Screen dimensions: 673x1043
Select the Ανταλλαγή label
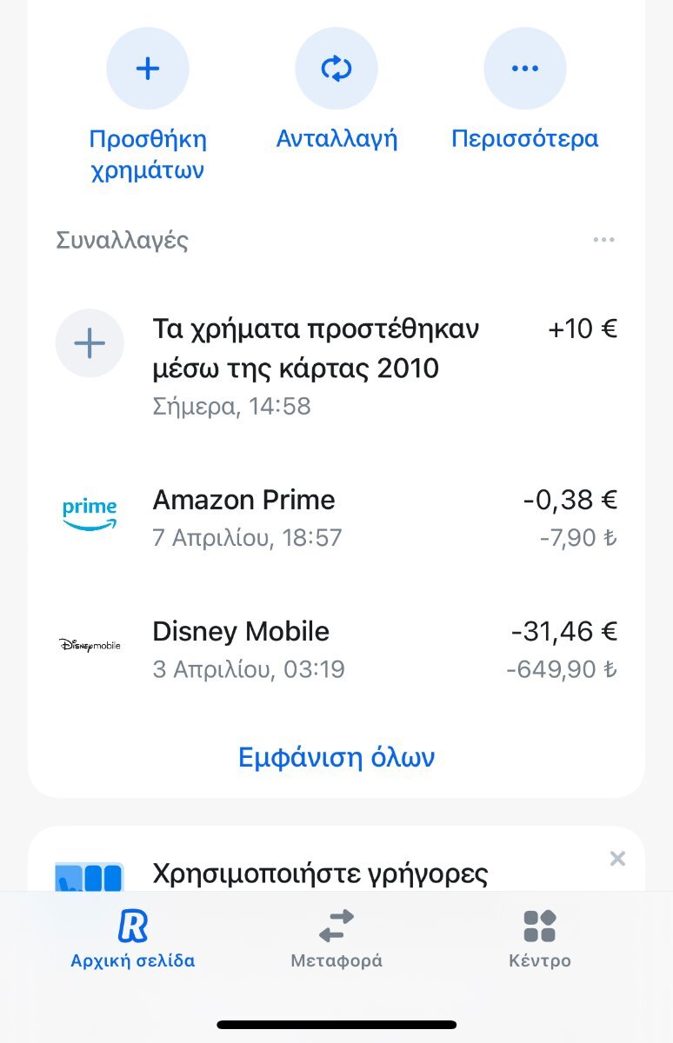(336, 139)
